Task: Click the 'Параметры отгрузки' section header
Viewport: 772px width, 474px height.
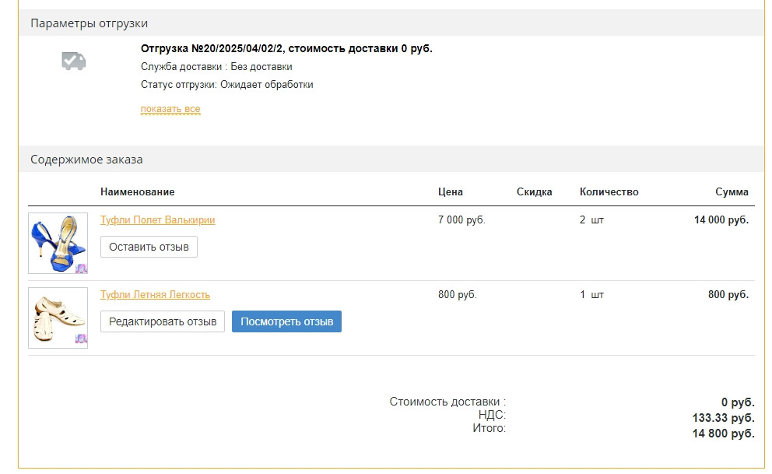Action: tap(89, 23)
